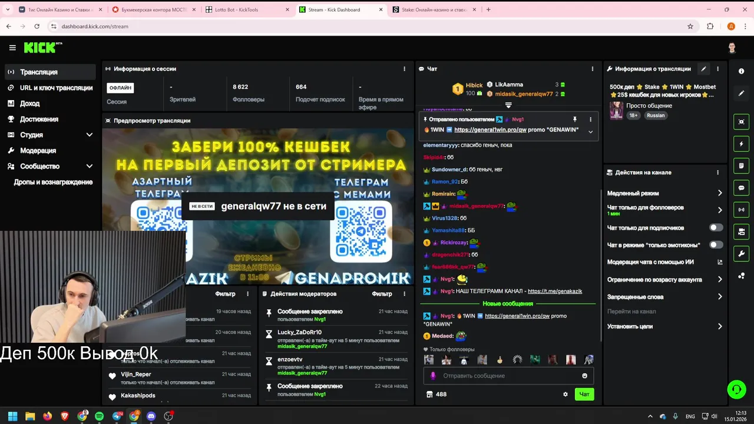
Task: Open Чат только для фолловеров settings
Action: tap(664, 210)
